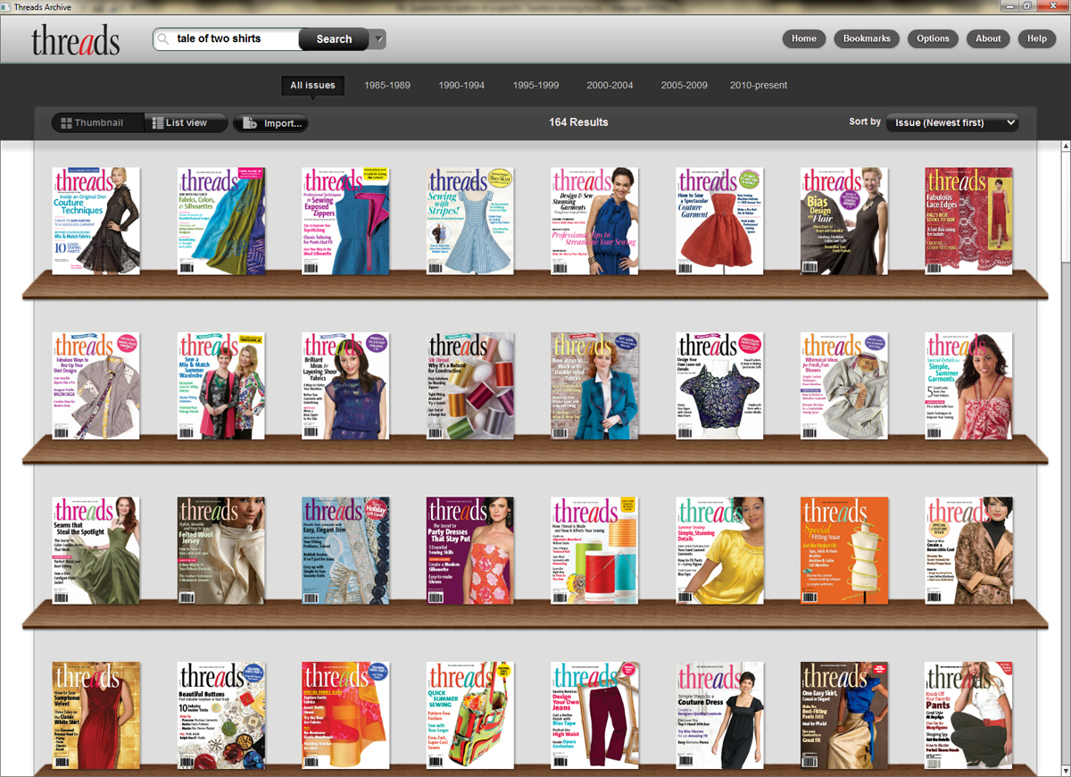Open Bookmarks

pyautogui.click(x=867, y=39)
